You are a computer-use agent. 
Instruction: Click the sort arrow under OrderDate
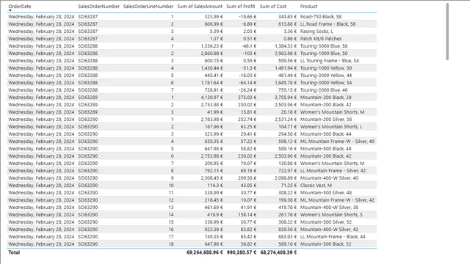click(10, 10)
